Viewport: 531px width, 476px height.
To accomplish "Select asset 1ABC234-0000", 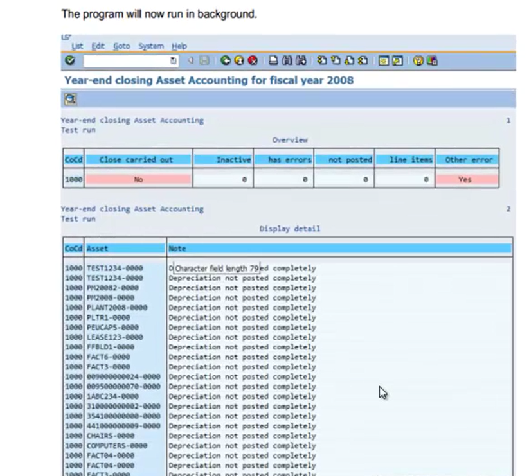I will tap(113, 396).
